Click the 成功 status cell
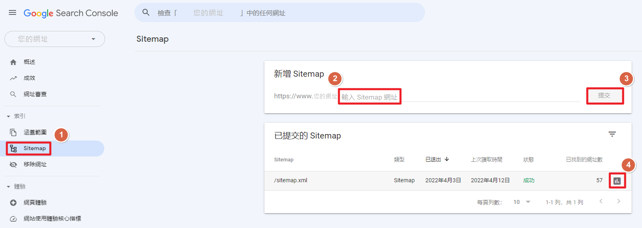Screen dimensions: 642x228 [529, 180]
